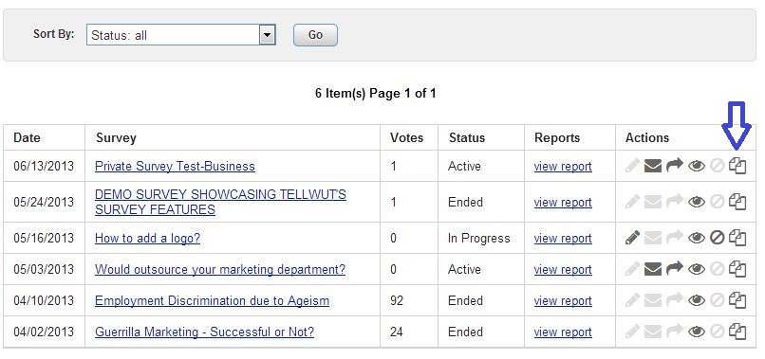Click the In Progress status cell
Image resolution: width=765 pixels, height=359 pixels.
pos(479,238)
